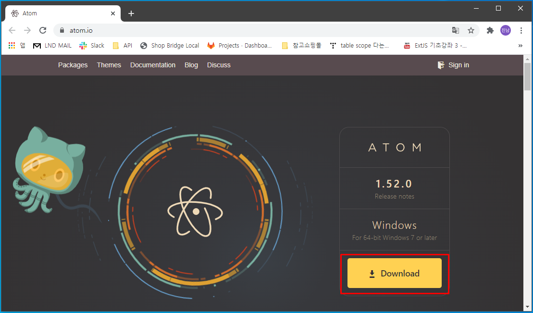Click the Atom logo in center circle

[195, 211]
